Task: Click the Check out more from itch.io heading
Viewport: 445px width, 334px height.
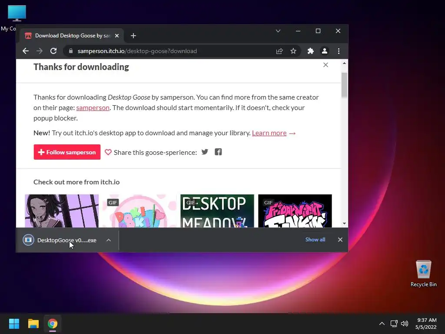Action: [x=76, y=182]
